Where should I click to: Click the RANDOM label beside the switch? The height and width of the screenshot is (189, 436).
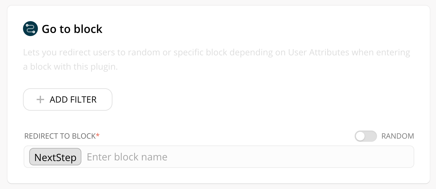tap(397, 136)
